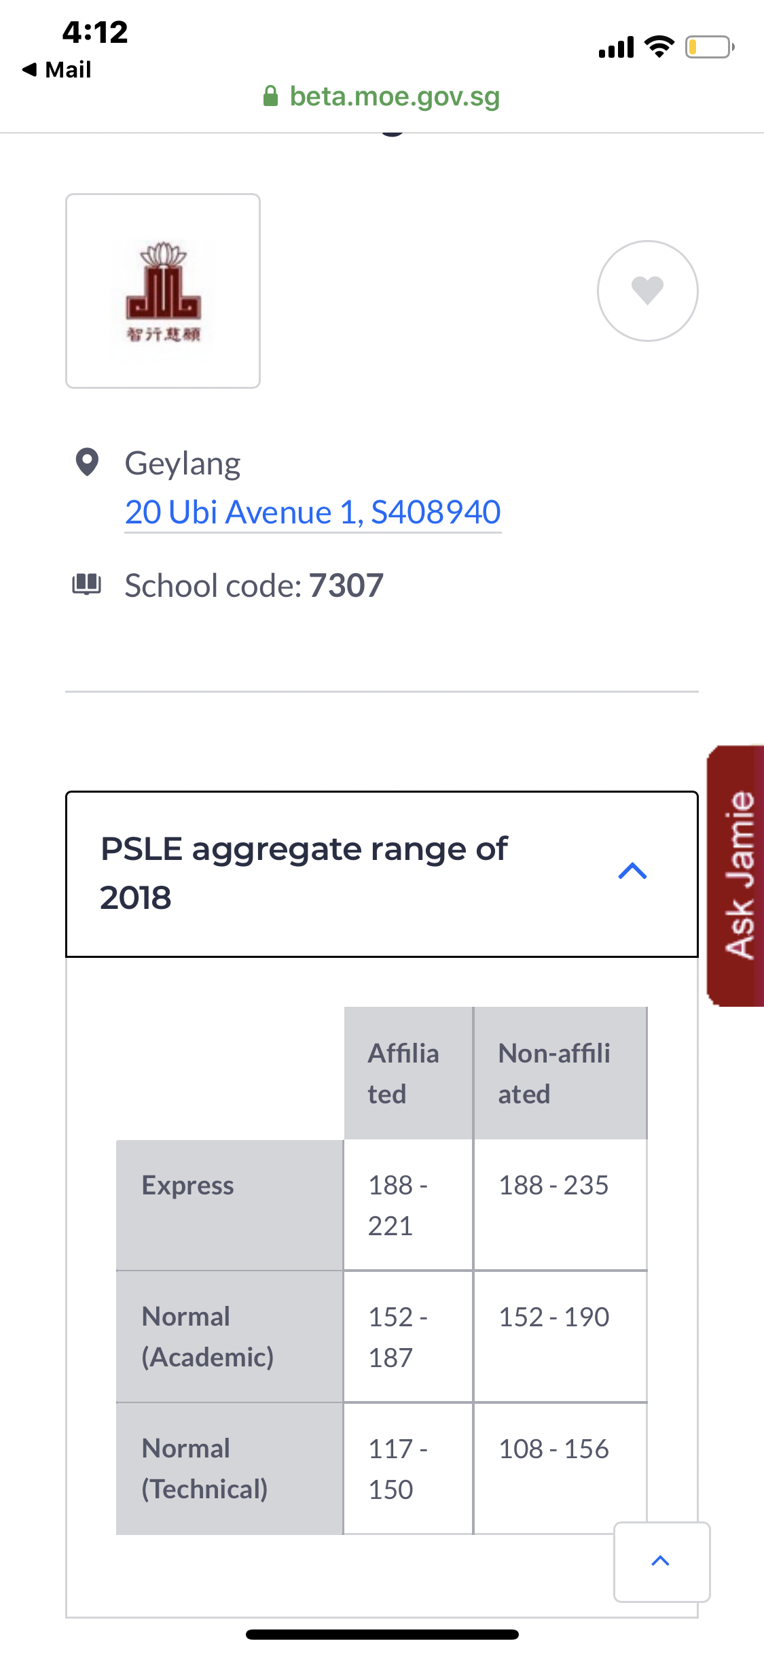Tap the battery status icon
The width and height of the screenshot is (764, 1656).
click(709, 47)
